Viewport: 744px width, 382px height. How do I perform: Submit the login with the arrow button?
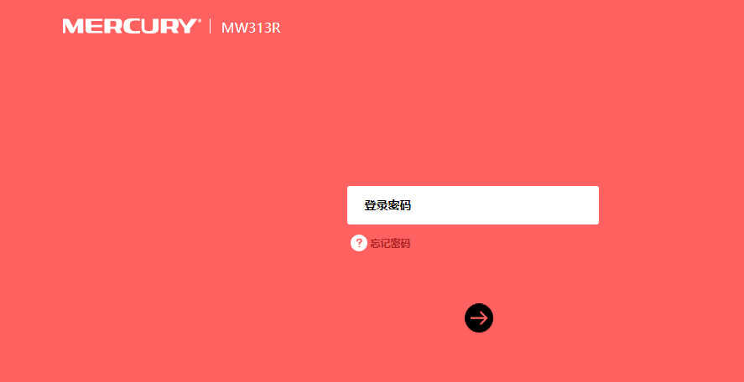click(479, 317)
